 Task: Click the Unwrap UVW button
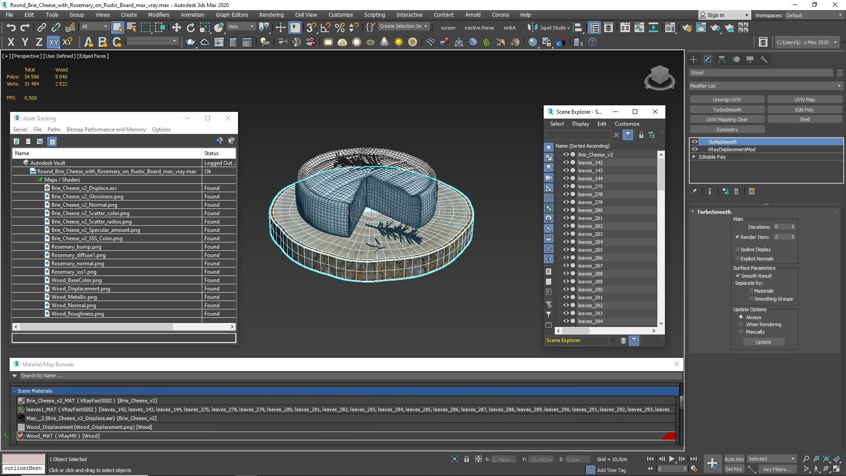point(727,100)
